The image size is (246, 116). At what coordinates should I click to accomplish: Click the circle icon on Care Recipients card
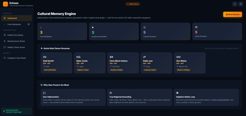(x=41, y=27)
